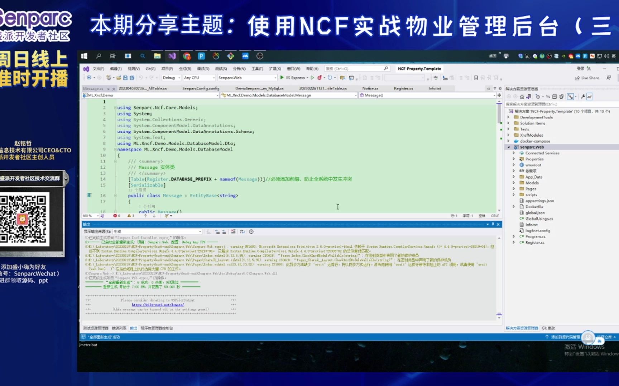Click the Save icon in the toolbar
619x386 pixels.
coord(125,78)
